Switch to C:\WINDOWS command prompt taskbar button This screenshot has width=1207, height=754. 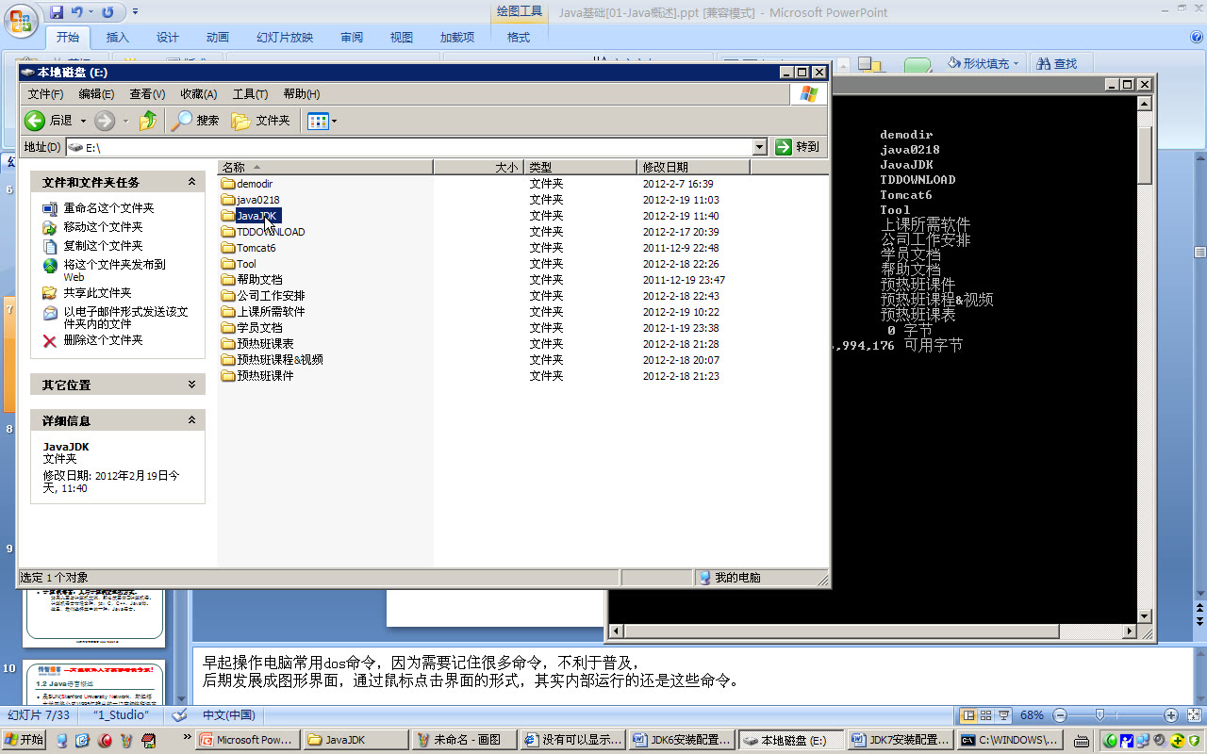pos(1007,740)
